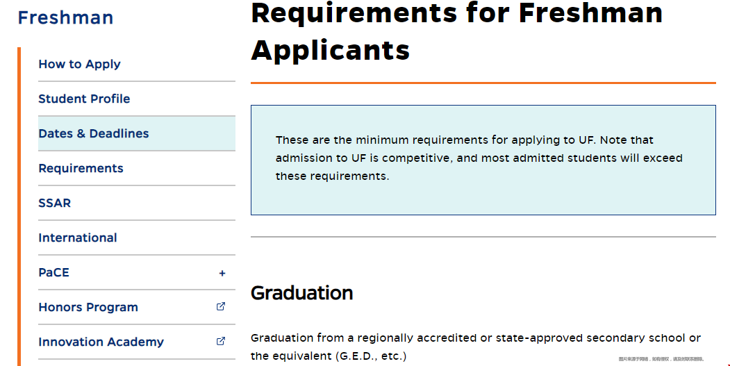Viewport: 730px width, 366px height.
Task: Click the accredited secondary school paragraph
Action: (x=476, y=347)
